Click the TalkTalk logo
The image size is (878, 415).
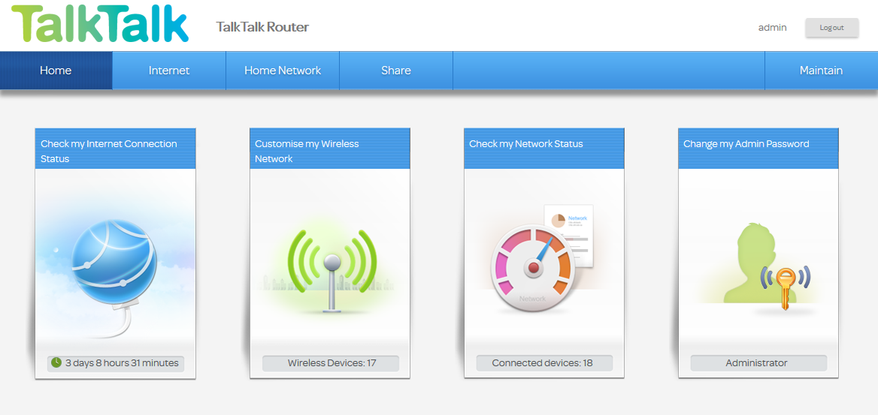pyautogui.click(x=100, y=23)
